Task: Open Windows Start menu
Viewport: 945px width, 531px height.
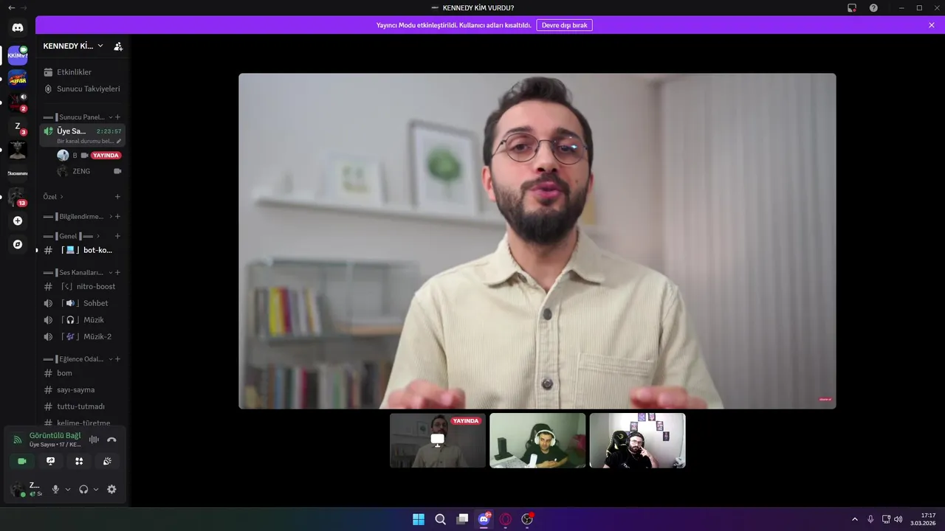Action: pyautogui.click(x=419, y=519)
